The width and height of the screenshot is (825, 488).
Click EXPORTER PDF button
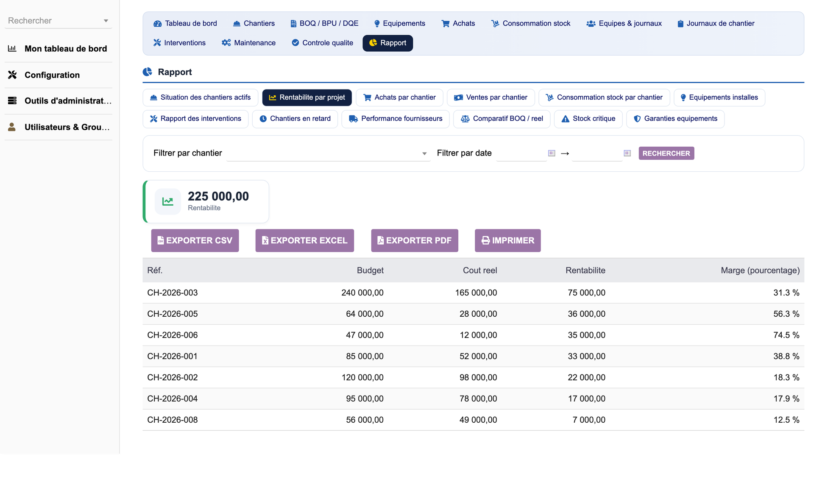click(x=415, y=240)
